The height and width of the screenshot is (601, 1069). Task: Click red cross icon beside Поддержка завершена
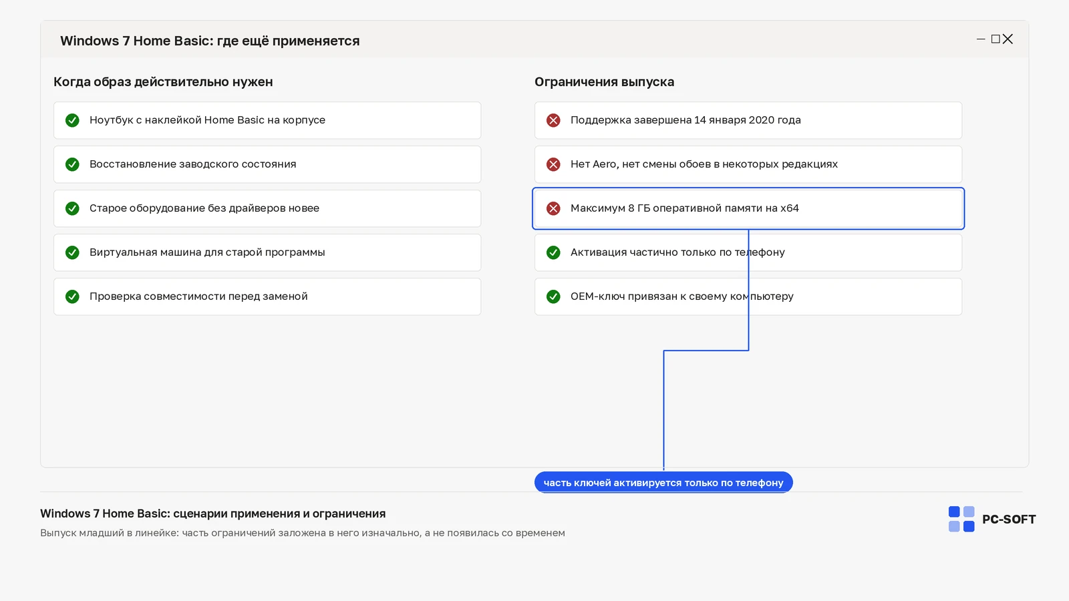[x=553, y=120]
